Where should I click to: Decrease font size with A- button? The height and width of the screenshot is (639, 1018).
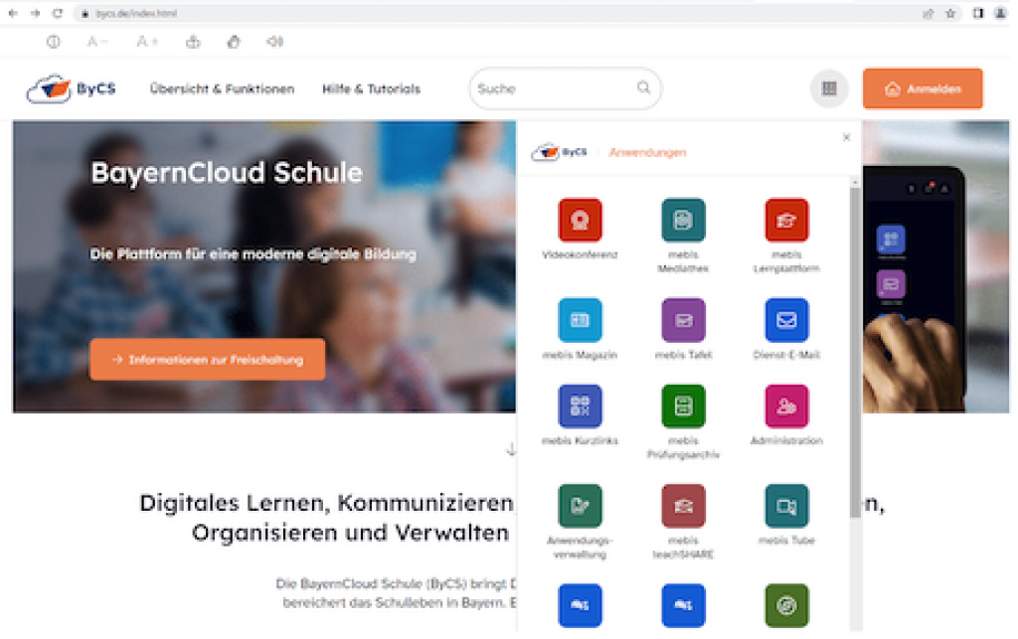(97, 42)
